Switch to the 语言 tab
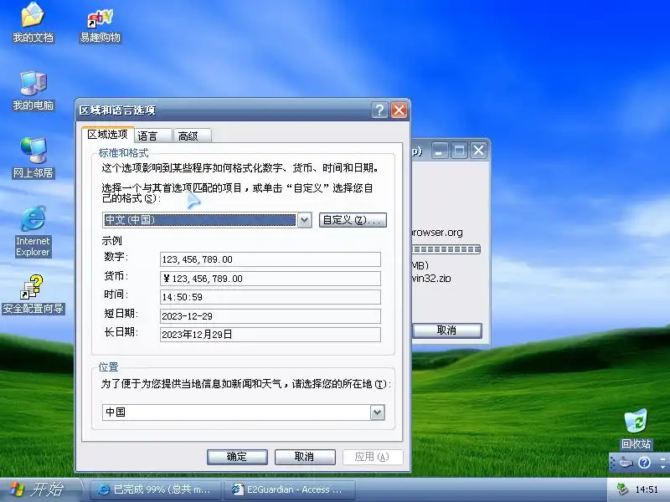This screenshot has height=502, width=670. tap(152, 136)
